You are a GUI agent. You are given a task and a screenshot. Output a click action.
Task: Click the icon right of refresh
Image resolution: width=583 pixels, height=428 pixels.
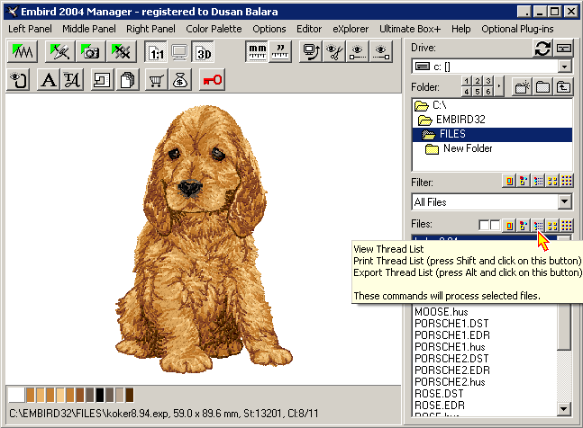[564, 49]
